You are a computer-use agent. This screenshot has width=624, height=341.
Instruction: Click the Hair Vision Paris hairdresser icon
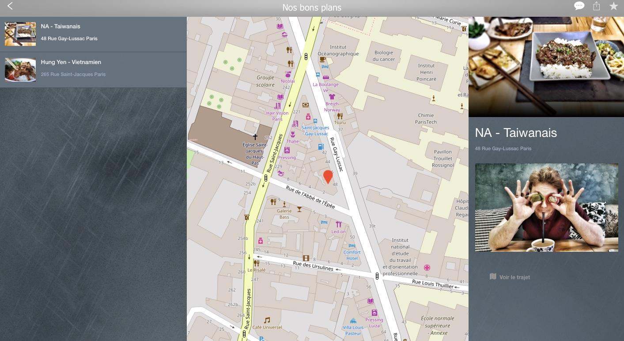click(277, 106)
